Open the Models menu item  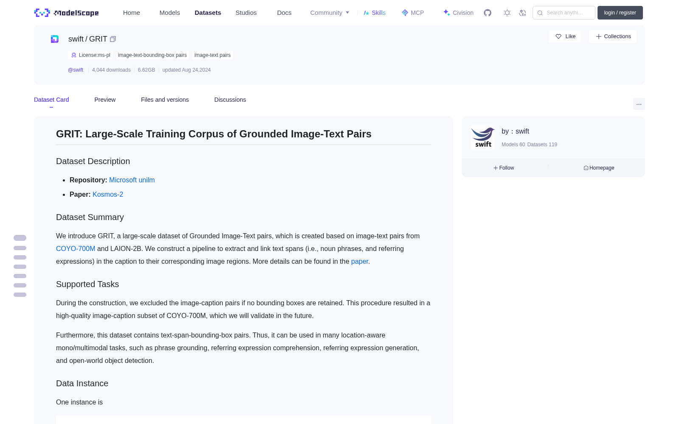tap(170, 13)
